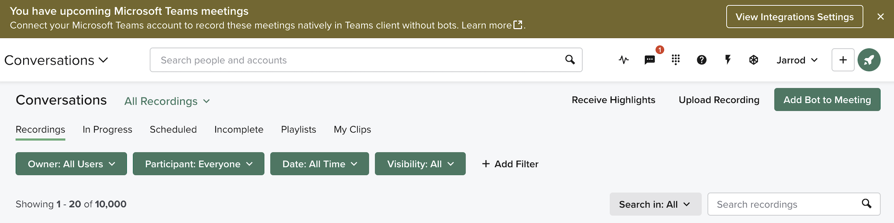This screenshot has height=223, width=894.
Task: Click the plus button near the rocket
Action: (x=843, y=60)
